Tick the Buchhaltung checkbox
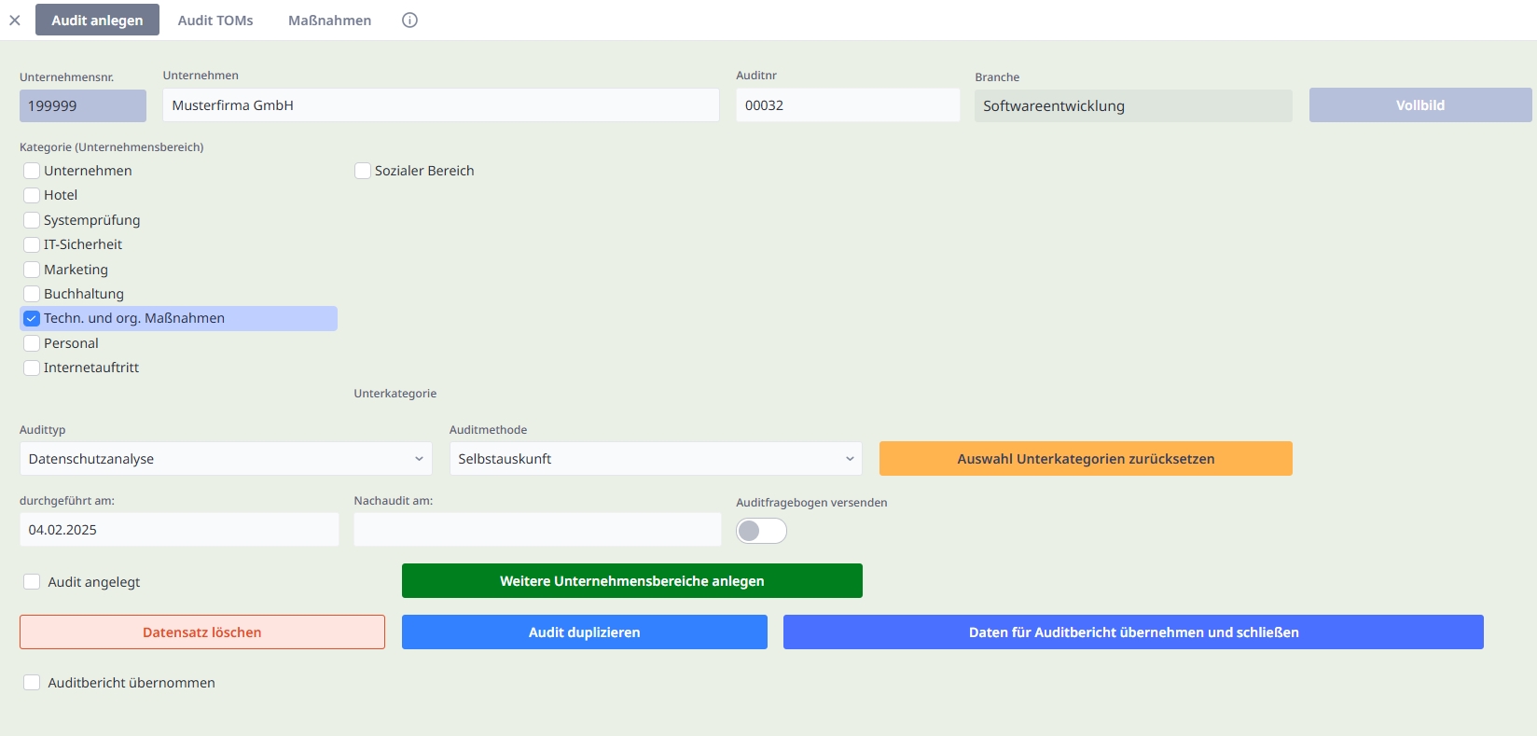The height and width of the screenshot is (736, 1537). tap(32, 294)
